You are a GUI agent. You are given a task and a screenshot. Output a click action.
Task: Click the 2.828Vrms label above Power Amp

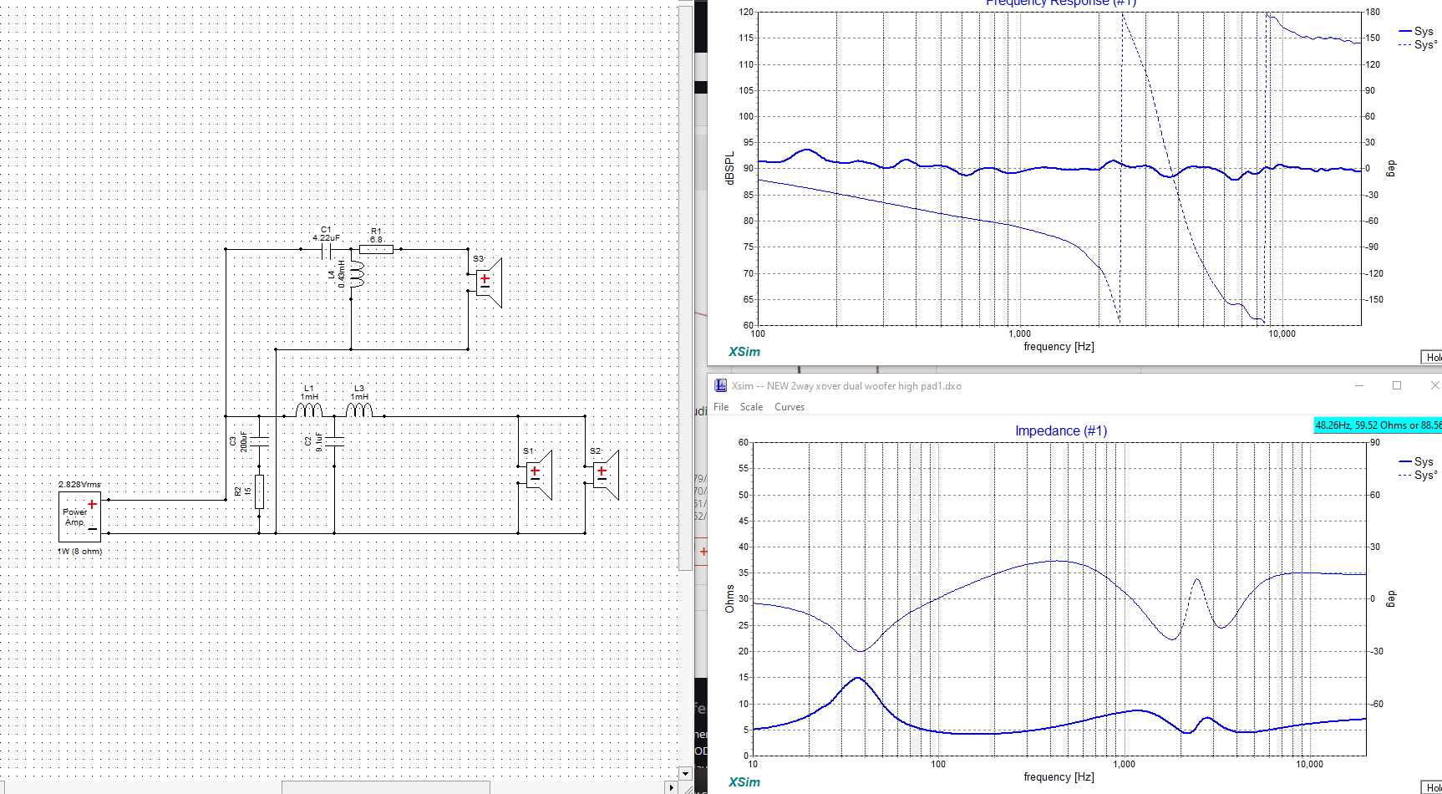tap(79, 485)
